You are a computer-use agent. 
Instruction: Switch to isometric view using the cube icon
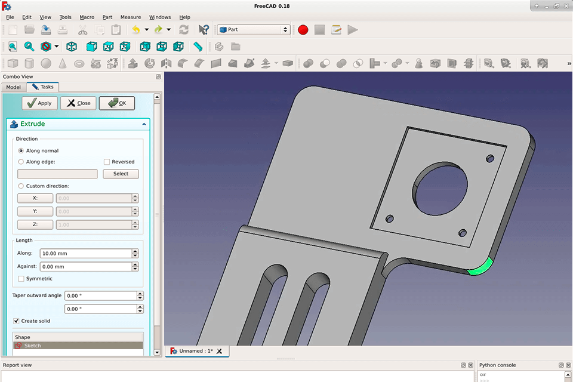pyautogui.click(x=72, y=47)
